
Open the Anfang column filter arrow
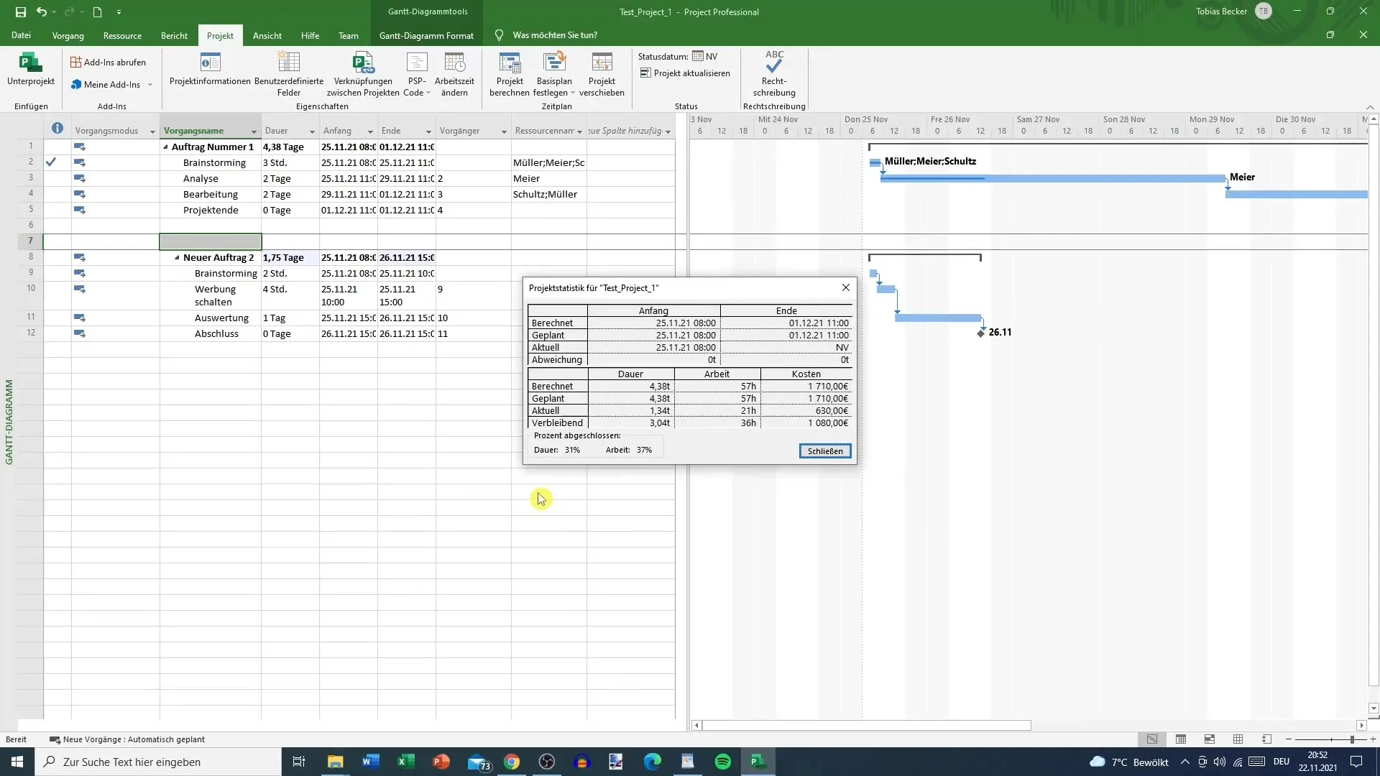click(x=370, y=131)
